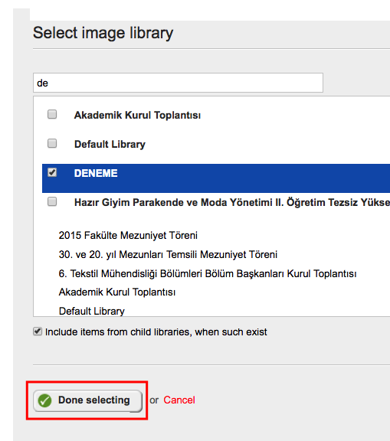
Task: Click the green checkmark icon on Done selecting
Action: pyautogui.click(x=44, y=400)
